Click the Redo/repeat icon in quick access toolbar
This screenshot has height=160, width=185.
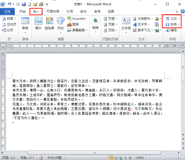click(x=18, y=4)
